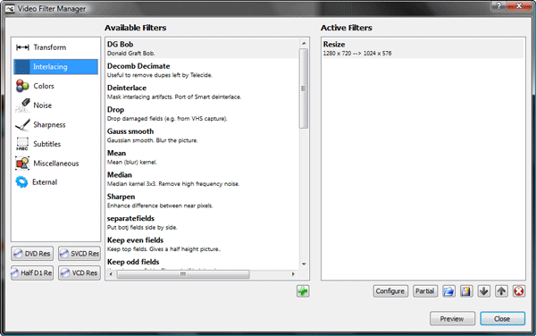
Task: Select the Miscellaneous category
Action: click(55, 164)
